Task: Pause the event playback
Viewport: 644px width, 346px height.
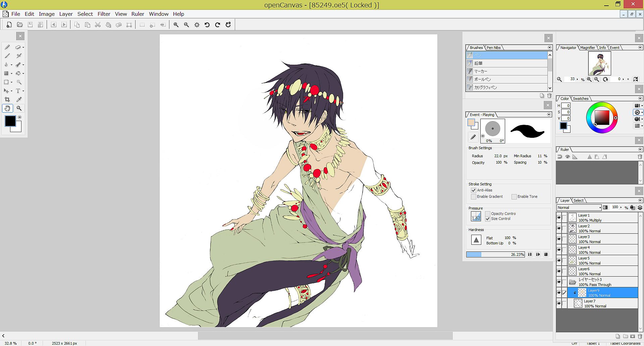Action: click(x=530, y=254)
